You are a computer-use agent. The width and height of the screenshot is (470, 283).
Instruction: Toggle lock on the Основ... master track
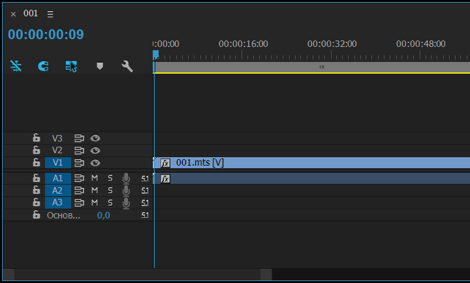click(37, 215)
